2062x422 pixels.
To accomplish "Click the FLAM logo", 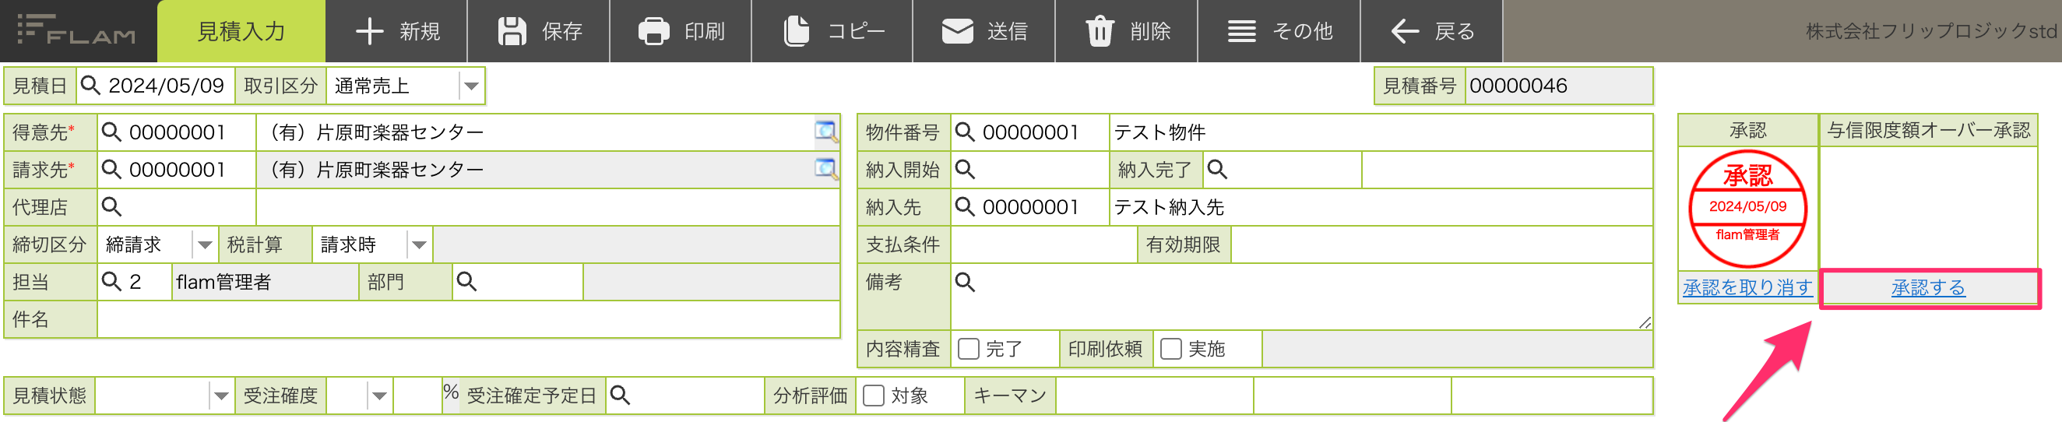I will click(x=77, y=30).
